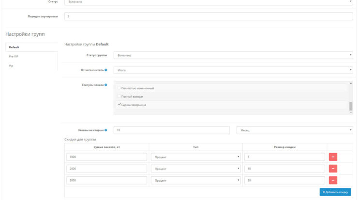The width and height of the screenshot is (358, 200).
Task: Click the Настройки групп heading
Action: click(x=25, y=34)
